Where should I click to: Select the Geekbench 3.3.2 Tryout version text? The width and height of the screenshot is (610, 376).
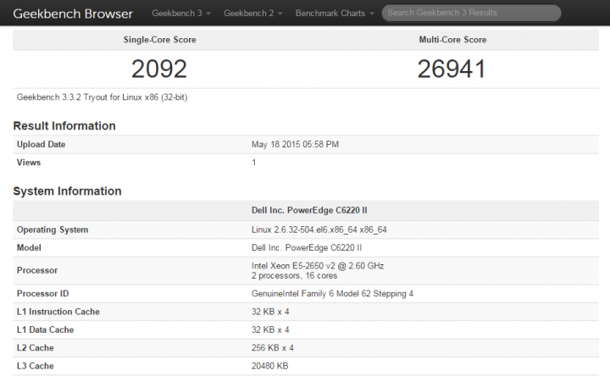coord(102,97)
